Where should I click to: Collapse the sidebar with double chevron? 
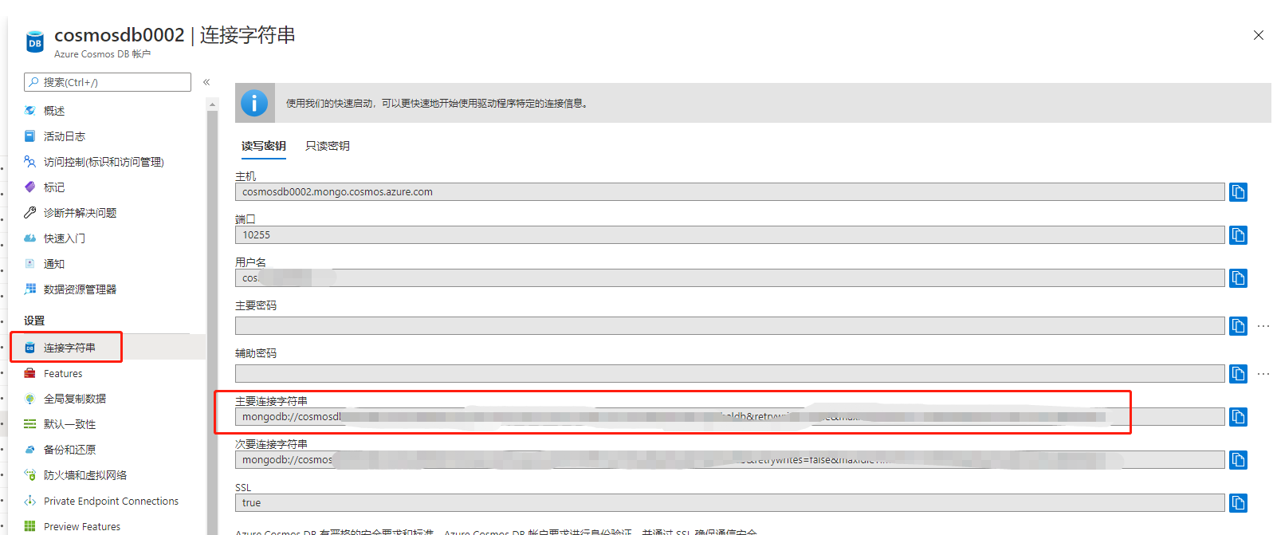(206, 82)
